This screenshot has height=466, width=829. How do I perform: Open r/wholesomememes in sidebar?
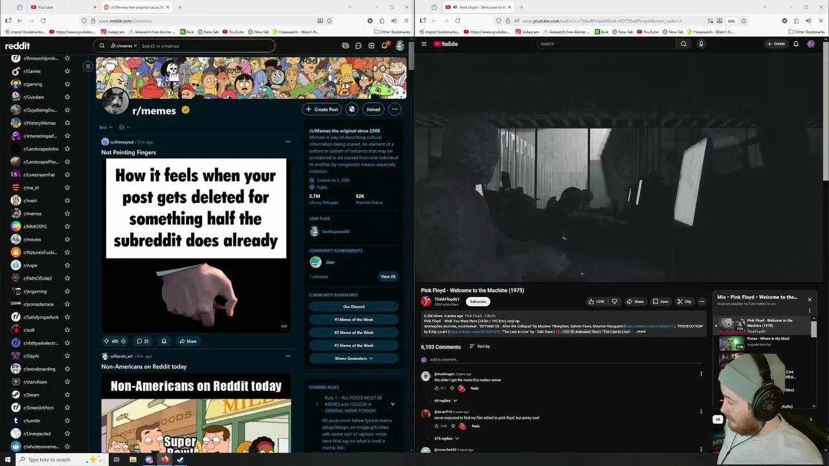[x=40, y=447]
